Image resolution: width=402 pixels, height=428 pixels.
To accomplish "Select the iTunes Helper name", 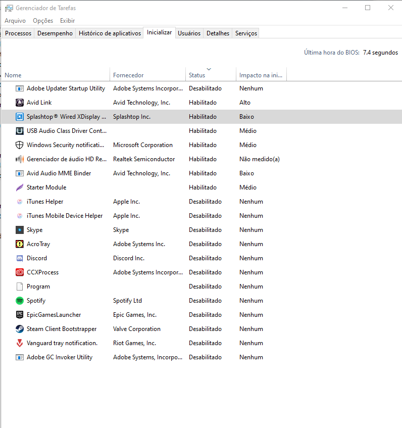I will click(x=45, y=202).
